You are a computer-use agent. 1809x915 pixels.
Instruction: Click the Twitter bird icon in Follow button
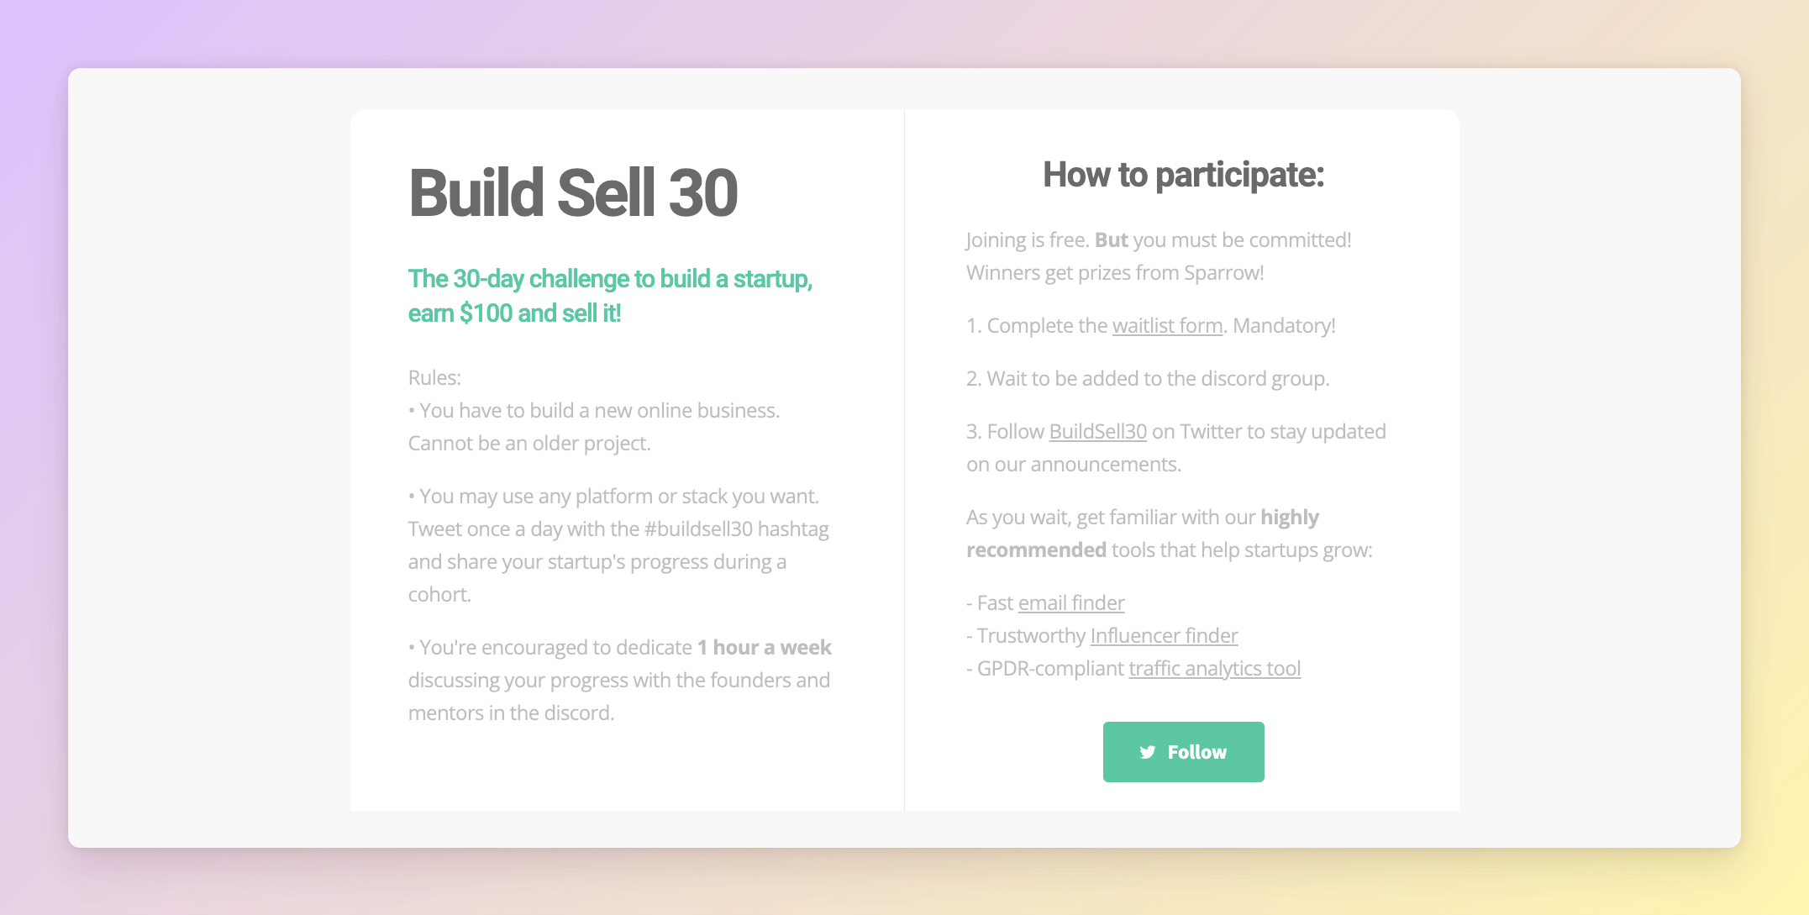(1148, 752)
